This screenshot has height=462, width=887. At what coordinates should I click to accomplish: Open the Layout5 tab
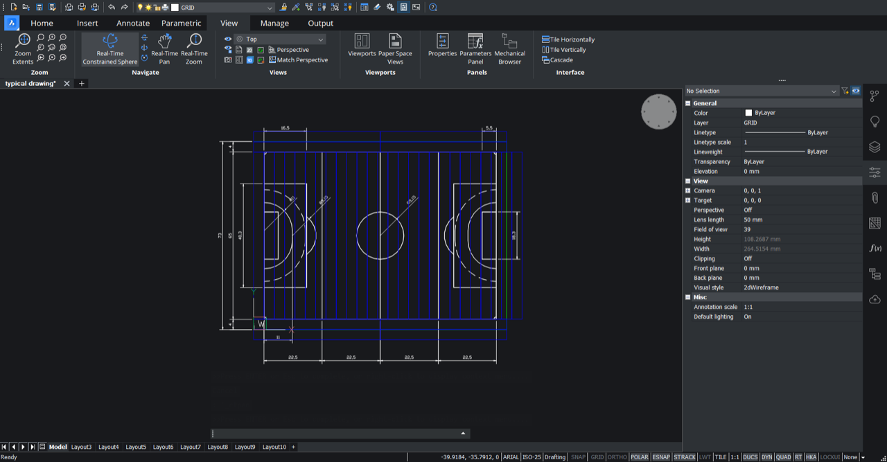coord(135,447)
